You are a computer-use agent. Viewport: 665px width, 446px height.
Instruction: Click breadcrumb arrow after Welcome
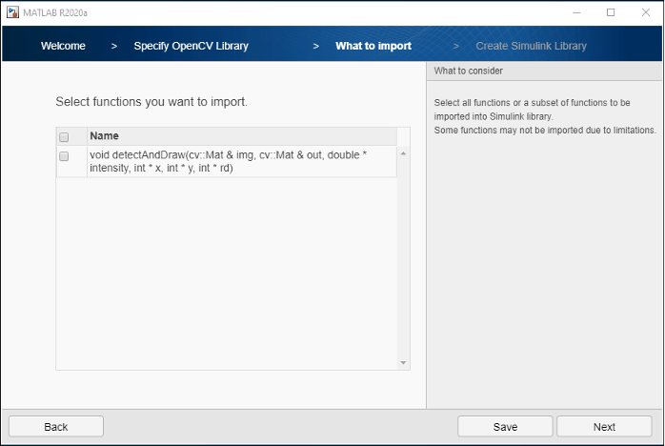114,46
